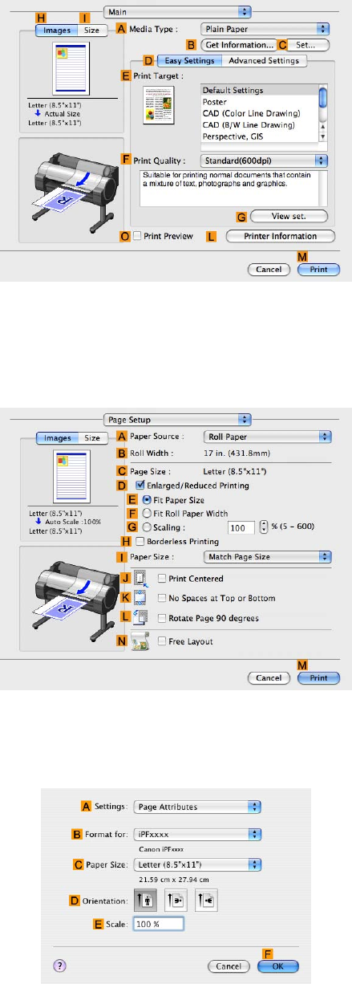The height and width of the screenshot is (984, 352).
Task: Click the Scaling percentage stepper
Action: coord(265,527)
